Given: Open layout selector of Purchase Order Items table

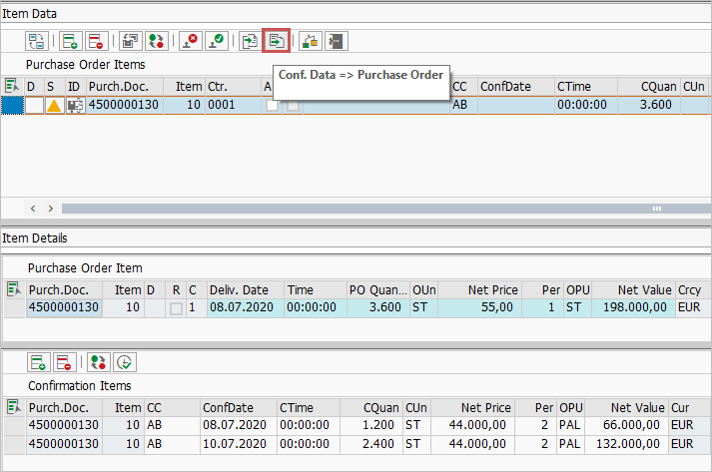Looking at the screenshot, I should pyautogui.click(x=11, y=87).
